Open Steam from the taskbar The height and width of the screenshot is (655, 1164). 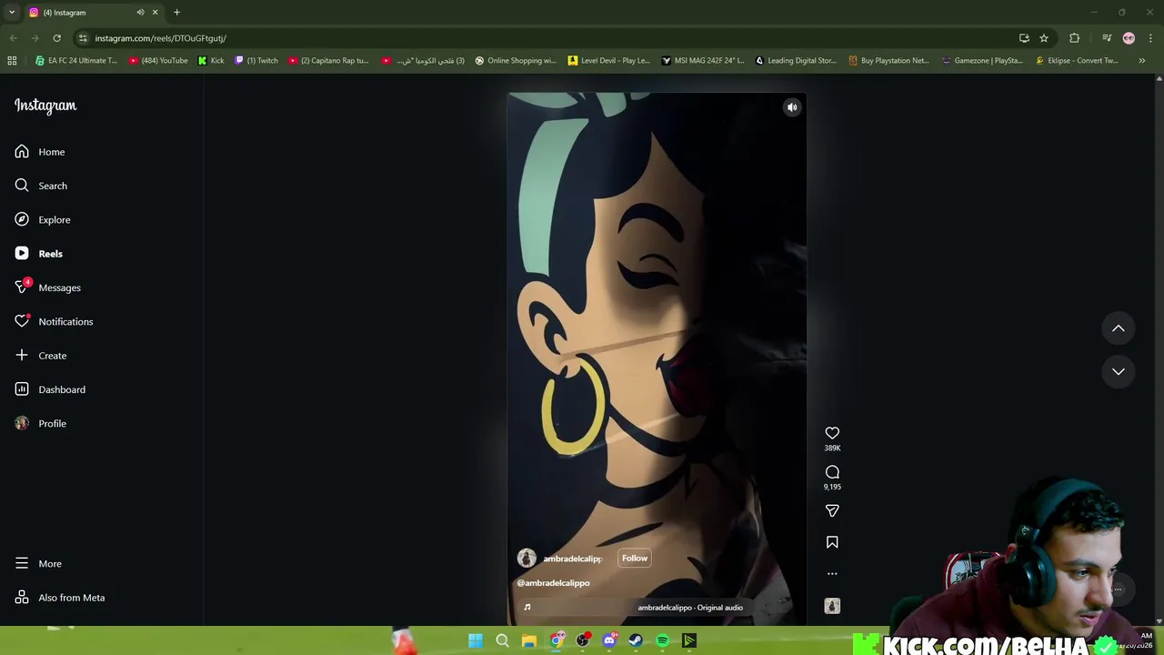[x=636, y=640]
